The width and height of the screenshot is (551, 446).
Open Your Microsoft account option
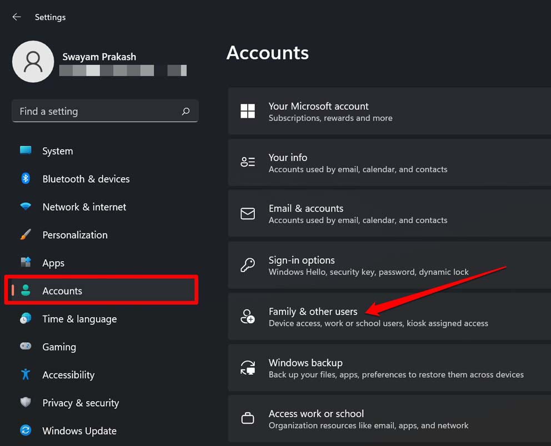pos(318,111)
